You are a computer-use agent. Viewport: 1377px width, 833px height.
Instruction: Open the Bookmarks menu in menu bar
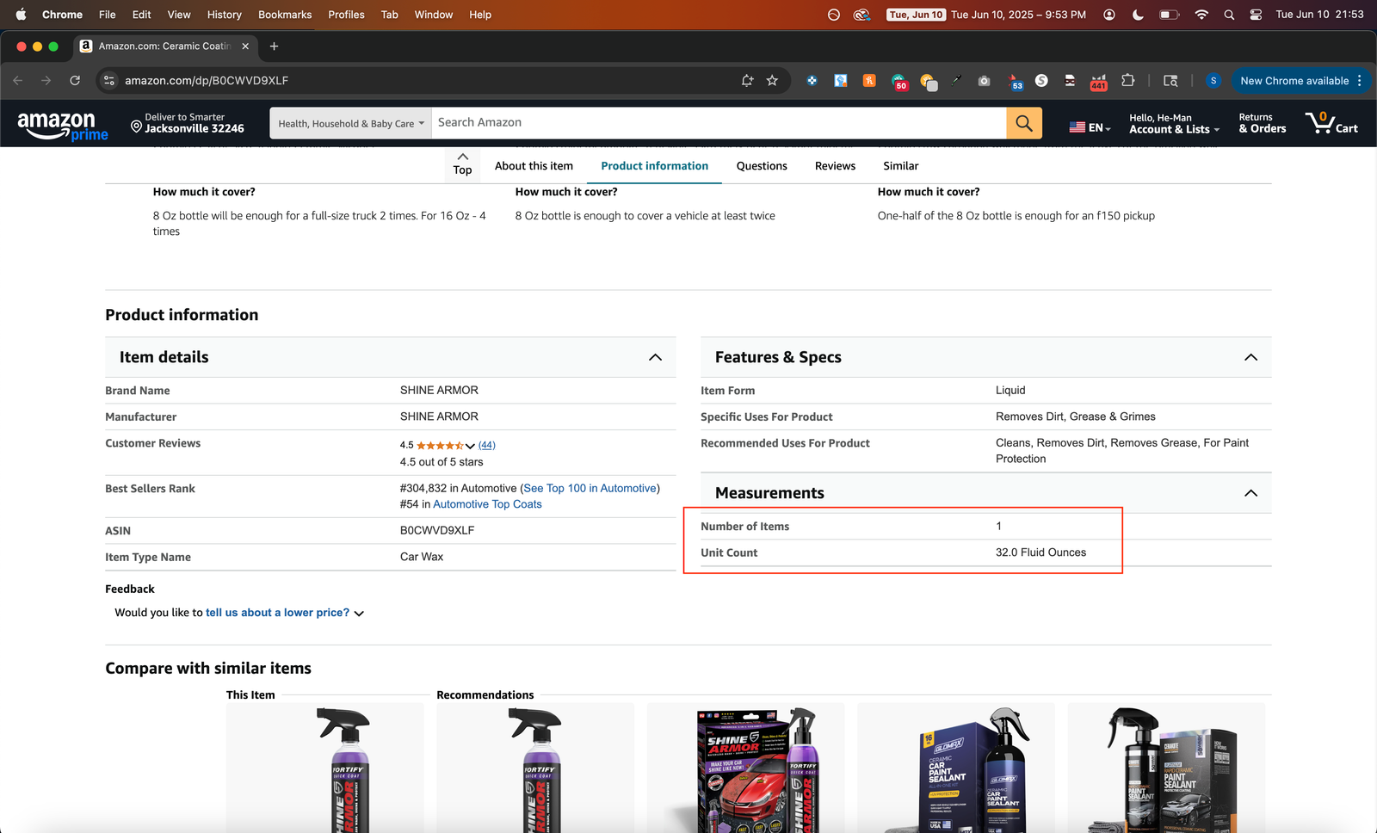point(285,15)
